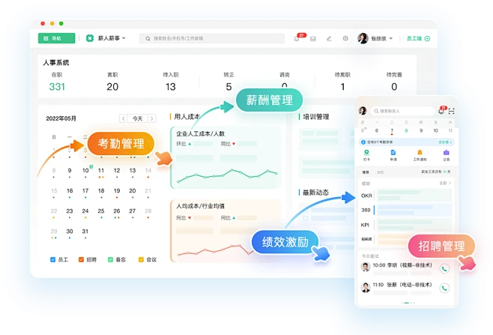This screenshot has height=335, width=493.
Task: Open the 在职 count 331
Action: pos(57,86)
